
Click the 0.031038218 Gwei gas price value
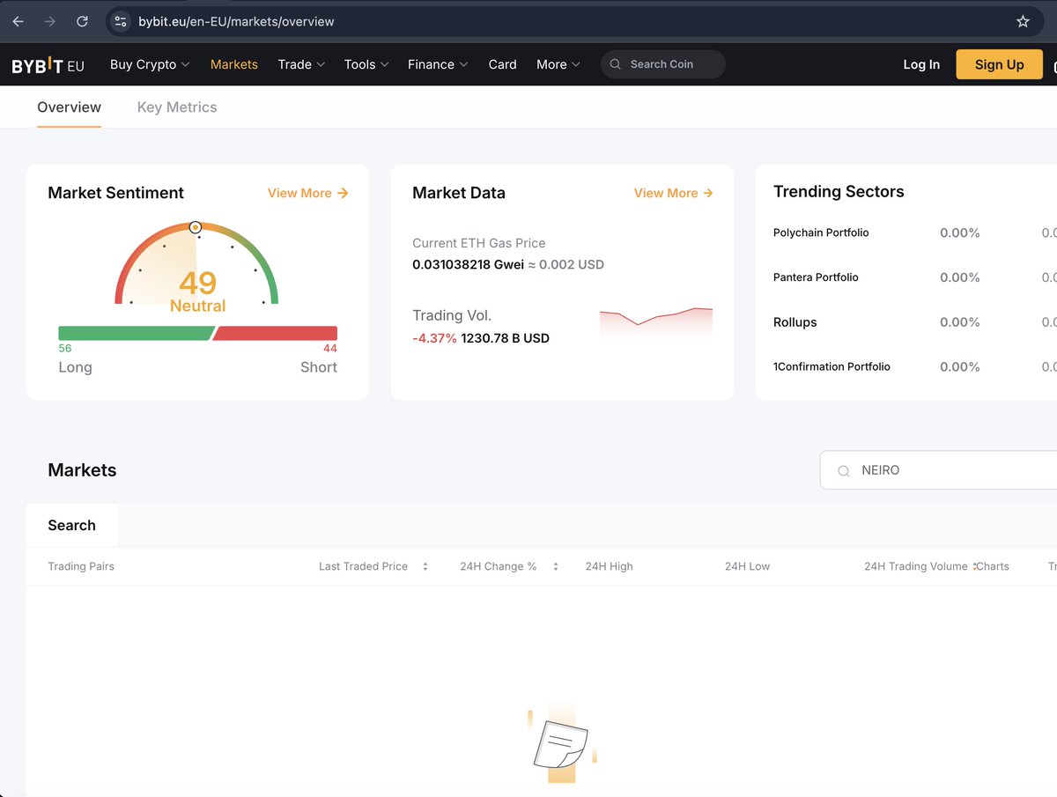click(468, 264)
